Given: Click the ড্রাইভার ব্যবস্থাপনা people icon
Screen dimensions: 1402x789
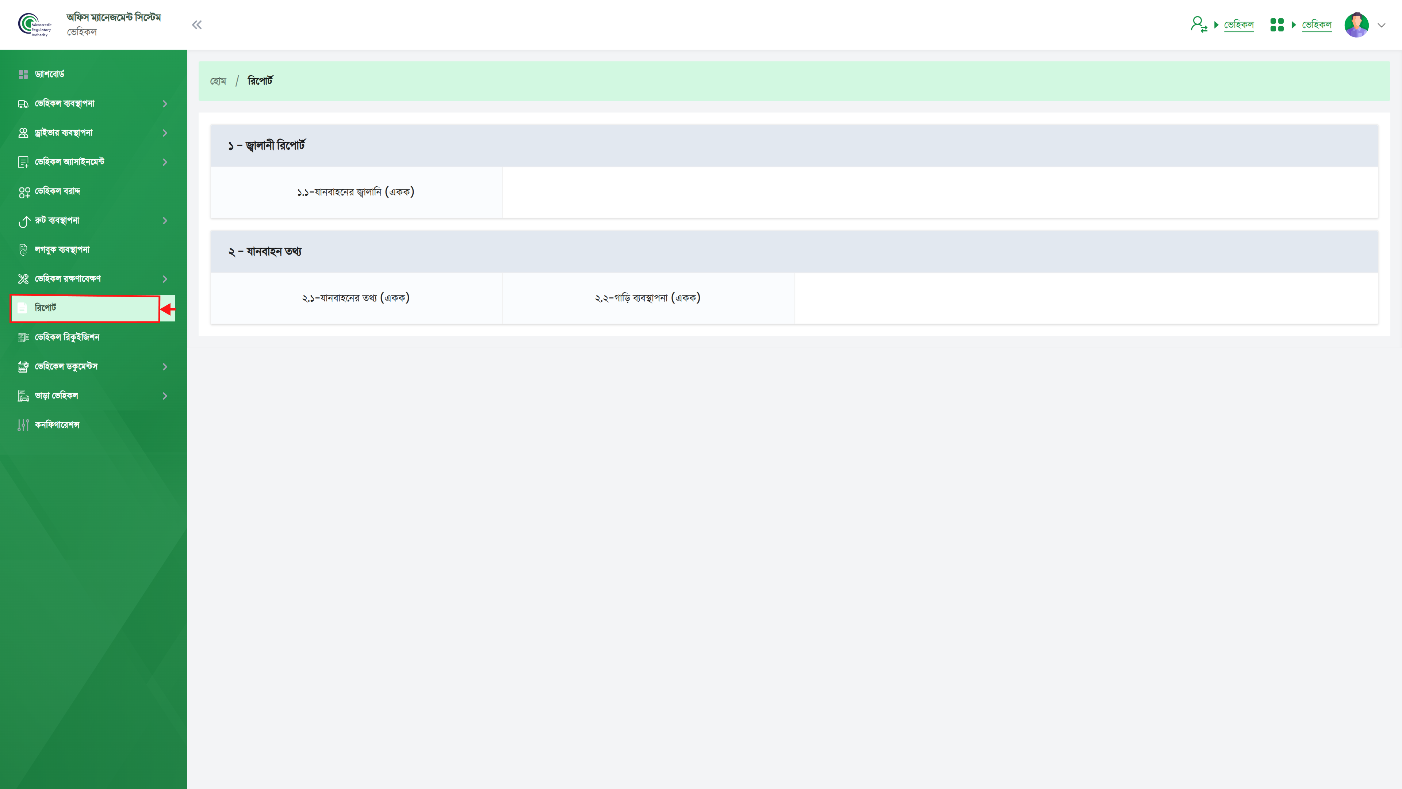Looking at the screenshot, I should 23,133.
